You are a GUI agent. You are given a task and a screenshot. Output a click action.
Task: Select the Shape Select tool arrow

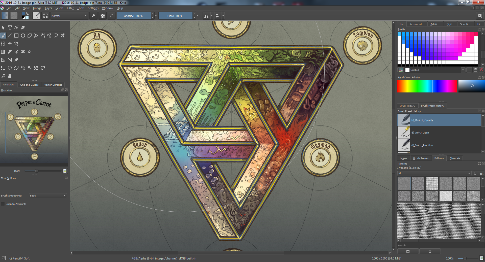pos(3,27)
